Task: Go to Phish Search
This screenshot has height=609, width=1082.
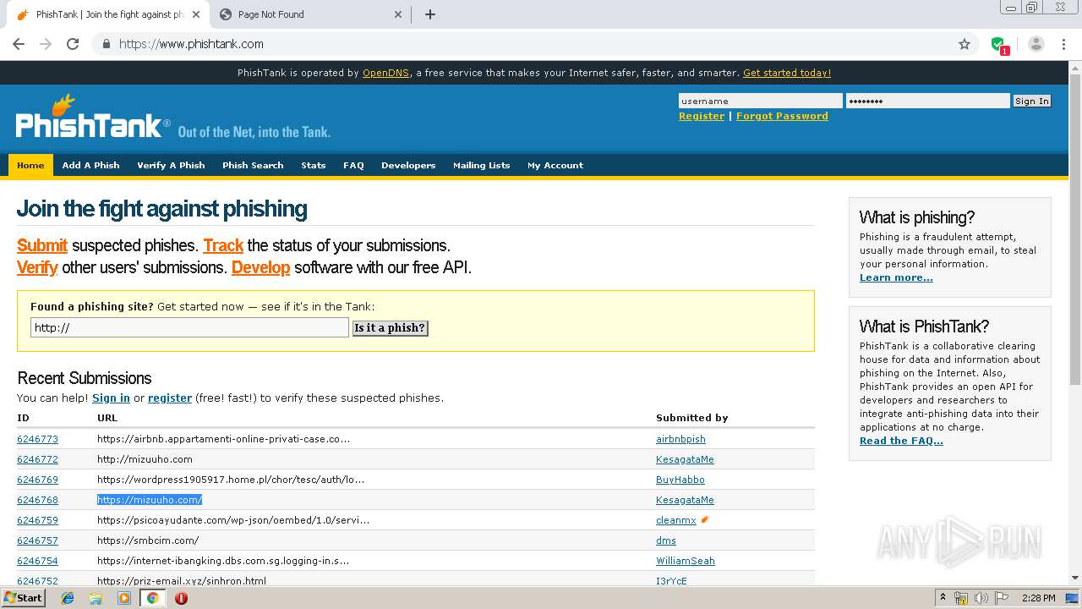Action: 253,165
